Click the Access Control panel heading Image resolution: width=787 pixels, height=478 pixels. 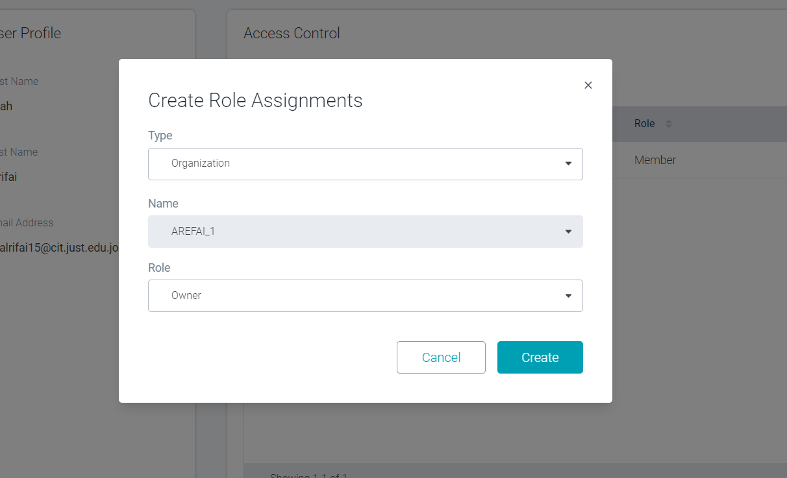[x=292, y=33]
